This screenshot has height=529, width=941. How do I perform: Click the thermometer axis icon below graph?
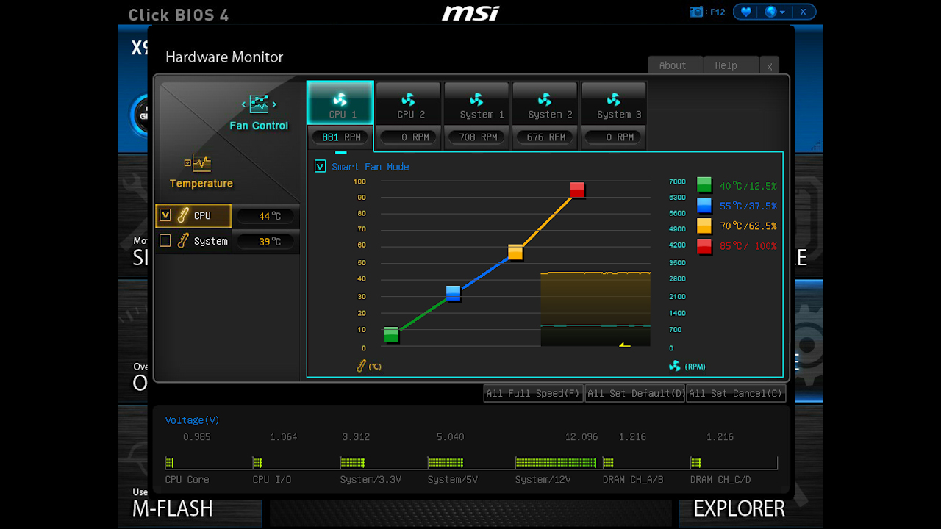(361, 366)
